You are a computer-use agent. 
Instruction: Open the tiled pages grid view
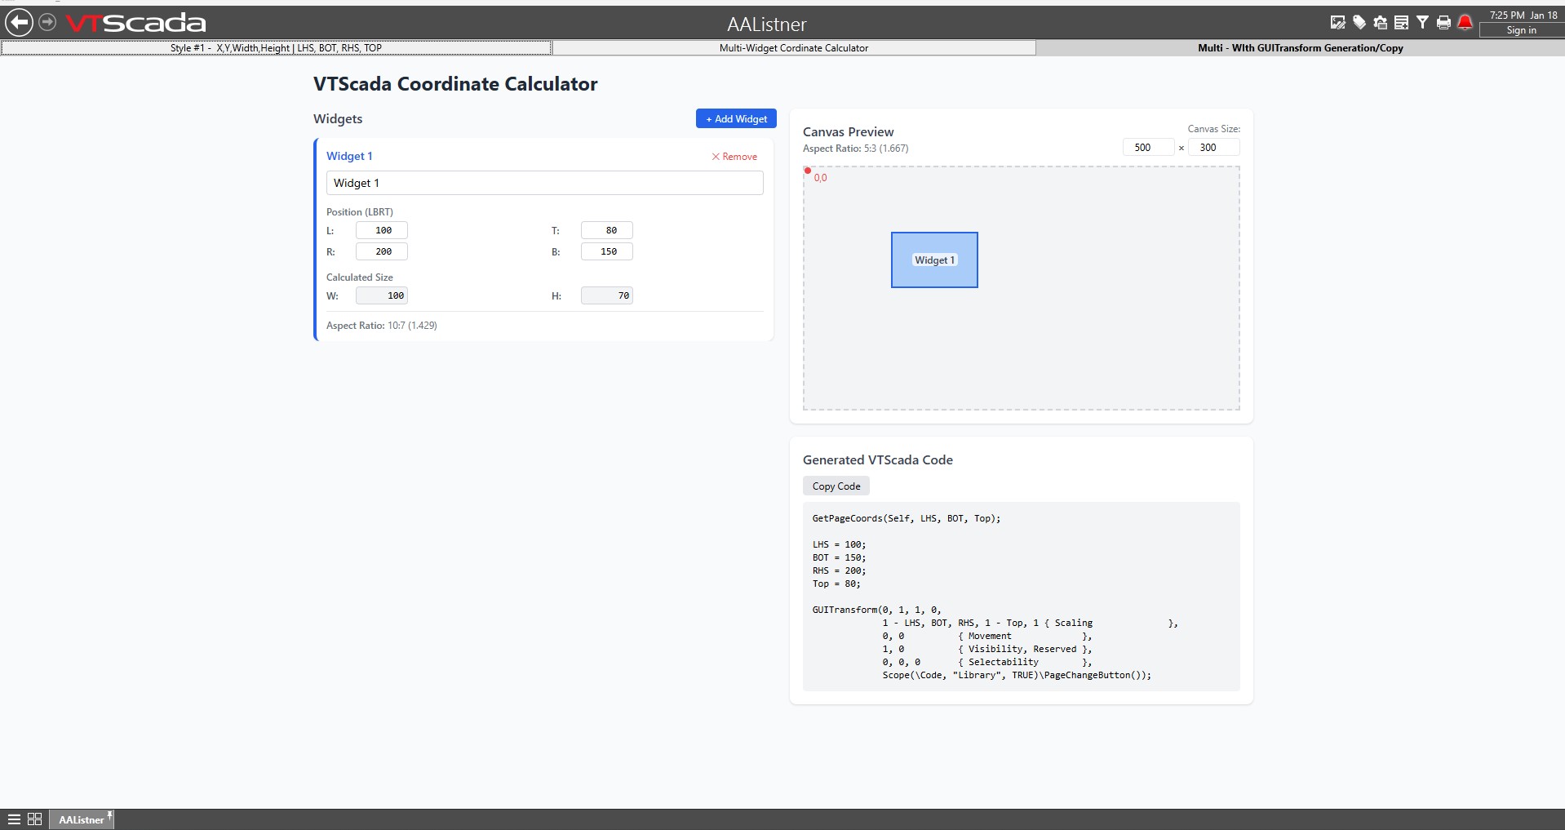click(x=35, y=819)
